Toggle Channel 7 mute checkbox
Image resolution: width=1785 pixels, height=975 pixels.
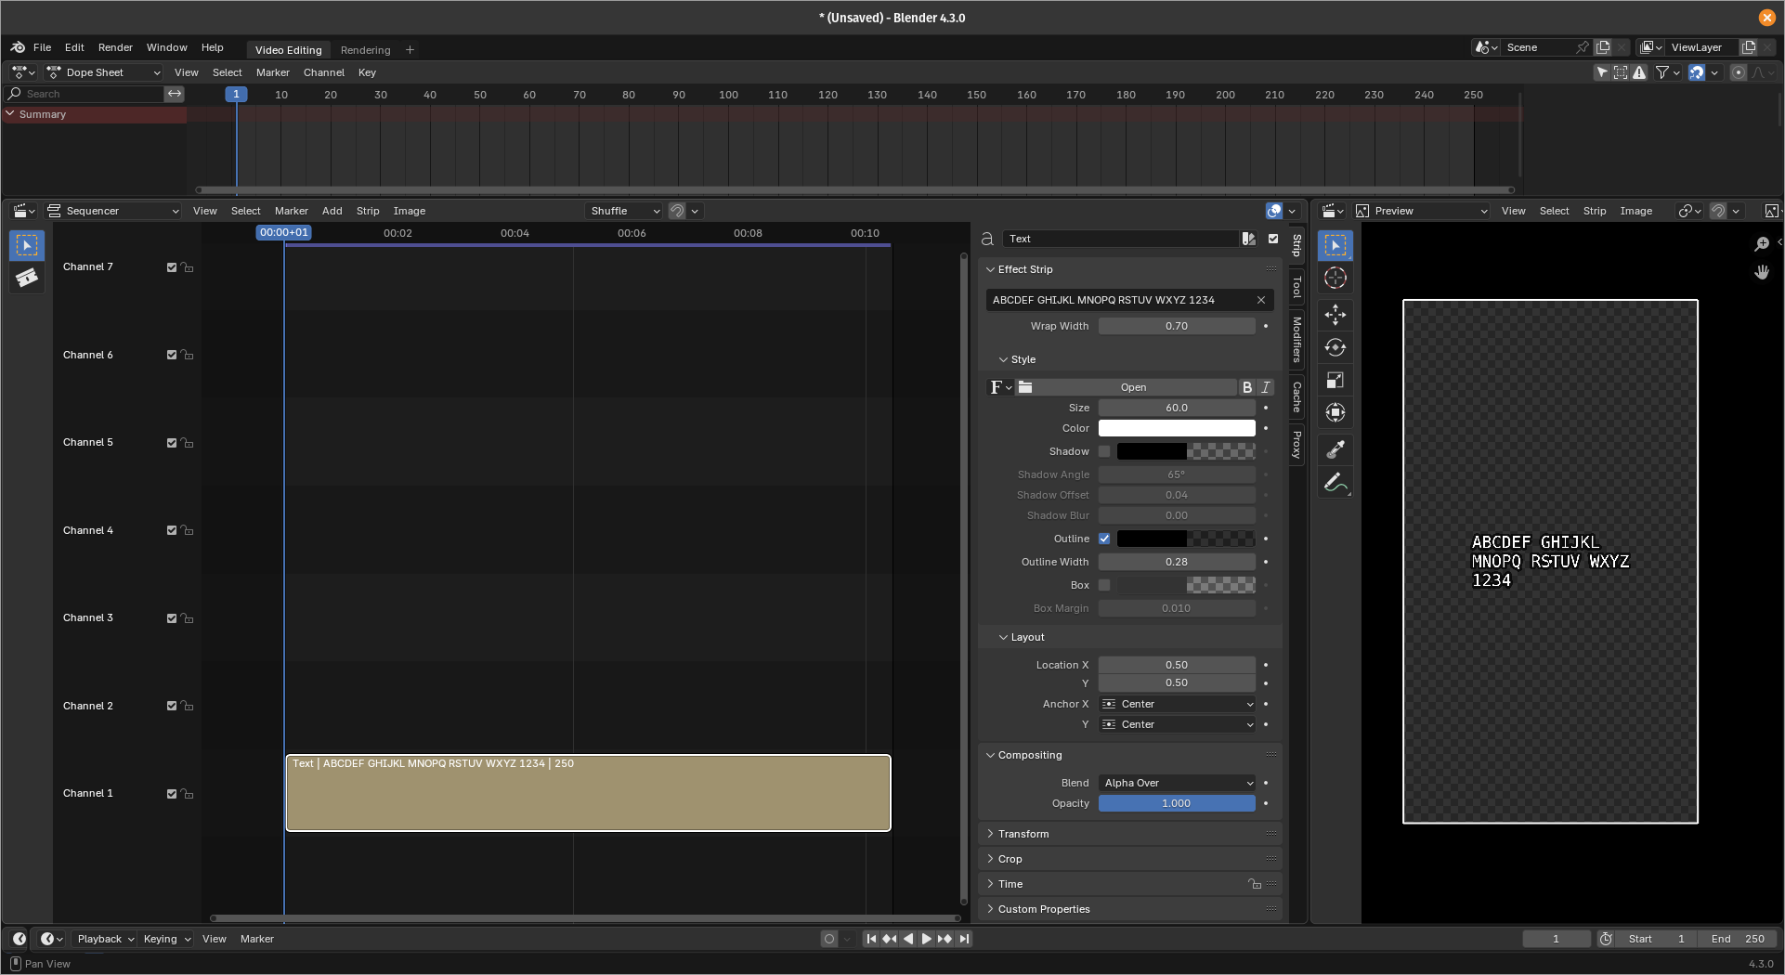click(x=172, y=267)
